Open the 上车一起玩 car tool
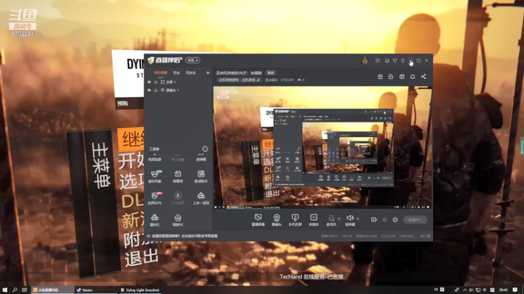The image size is (524, 294). (201, 198)
